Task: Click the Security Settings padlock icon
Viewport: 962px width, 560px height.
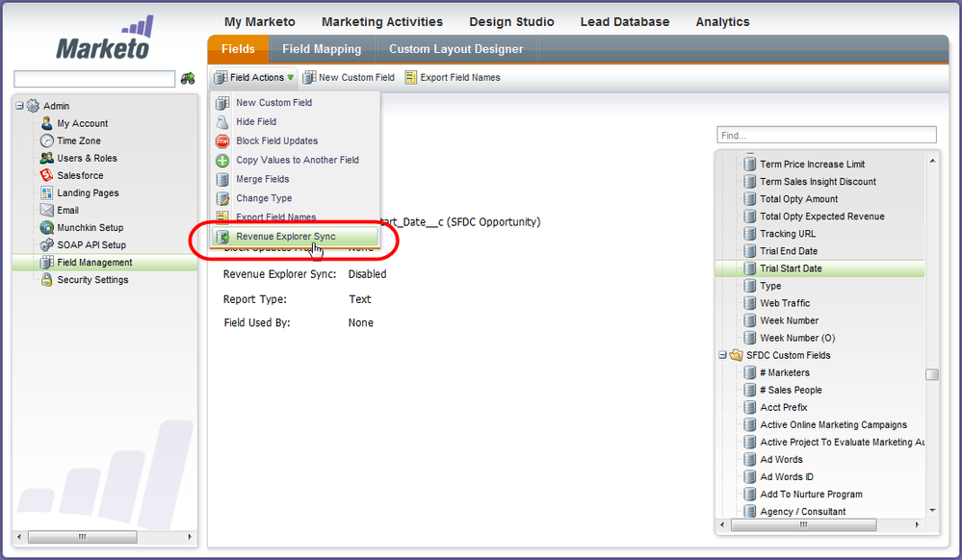Action: [x=46, y=280]
